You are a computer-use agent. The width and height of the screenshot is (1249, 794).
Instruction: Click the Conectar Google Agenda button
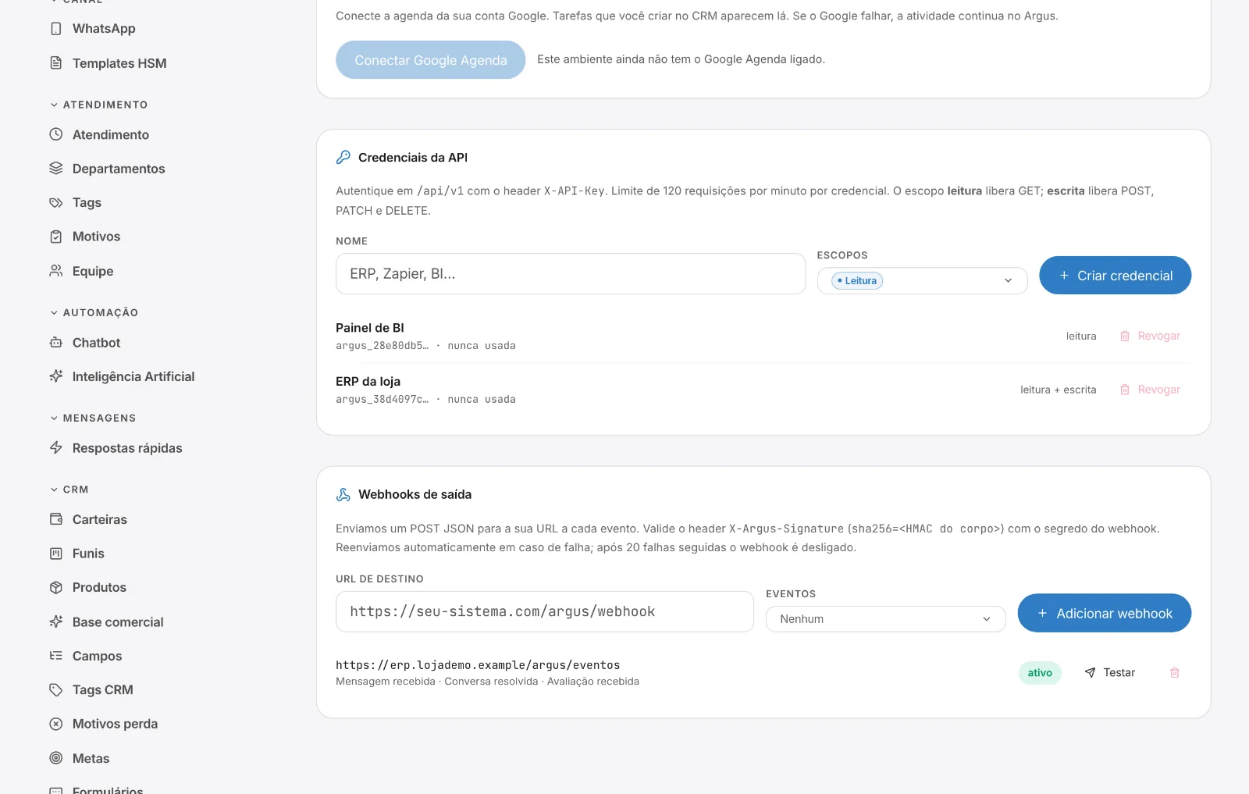point(430,60)
